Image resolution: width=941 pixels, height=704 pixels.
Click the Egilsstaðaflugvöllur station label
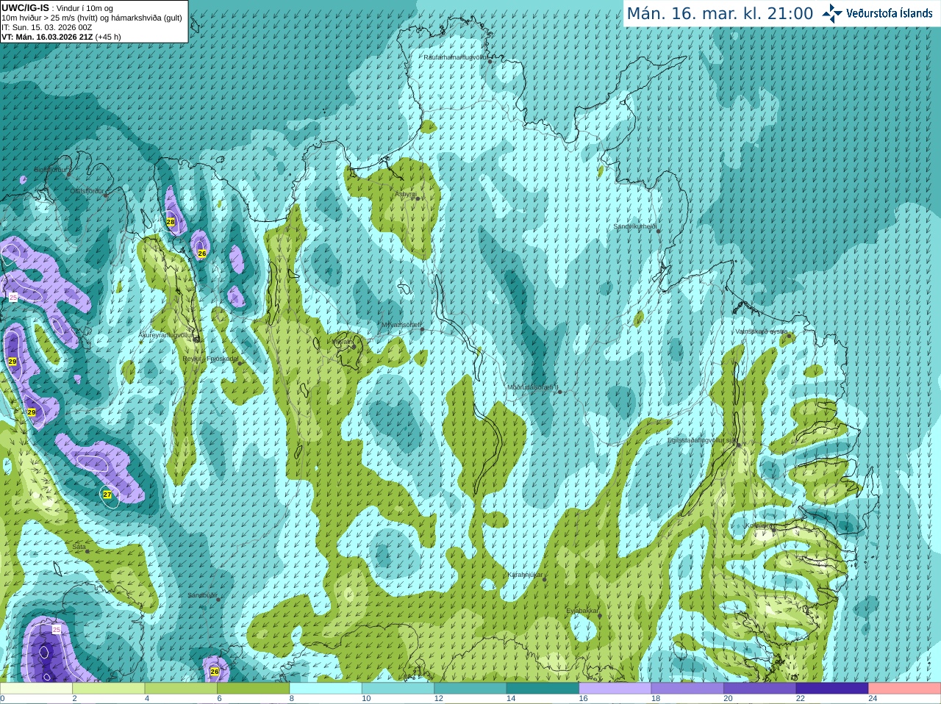click(x=702, y=440)
